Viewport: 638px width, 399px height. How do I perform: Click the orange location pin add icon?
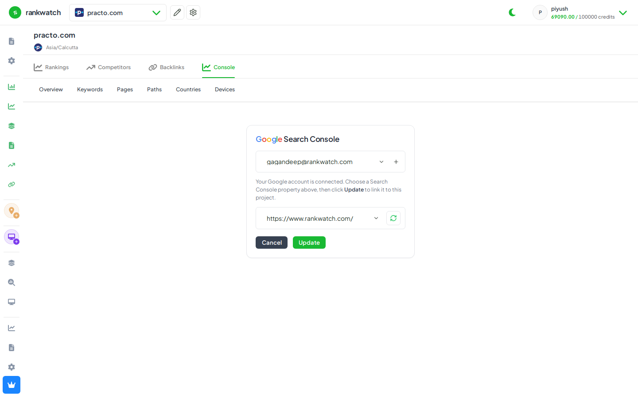[12, 211]
